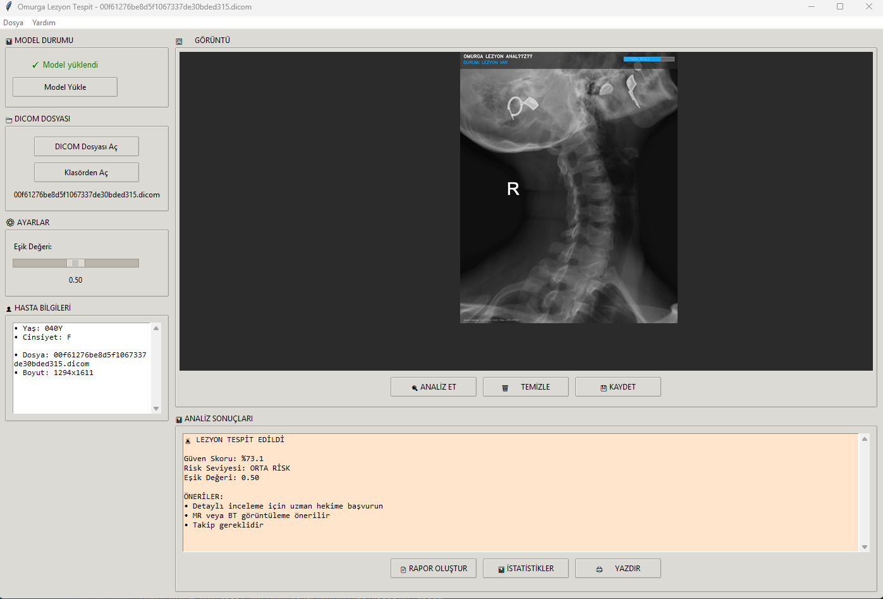883x599 pixels.
Task: Click scroll-down arrow in analysis results
Action: pos(865,547)
